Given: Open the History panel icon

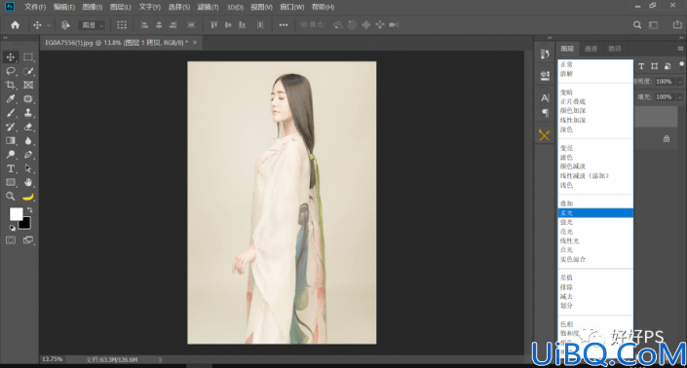Looking at the screenshot, I should click(545, 55).
